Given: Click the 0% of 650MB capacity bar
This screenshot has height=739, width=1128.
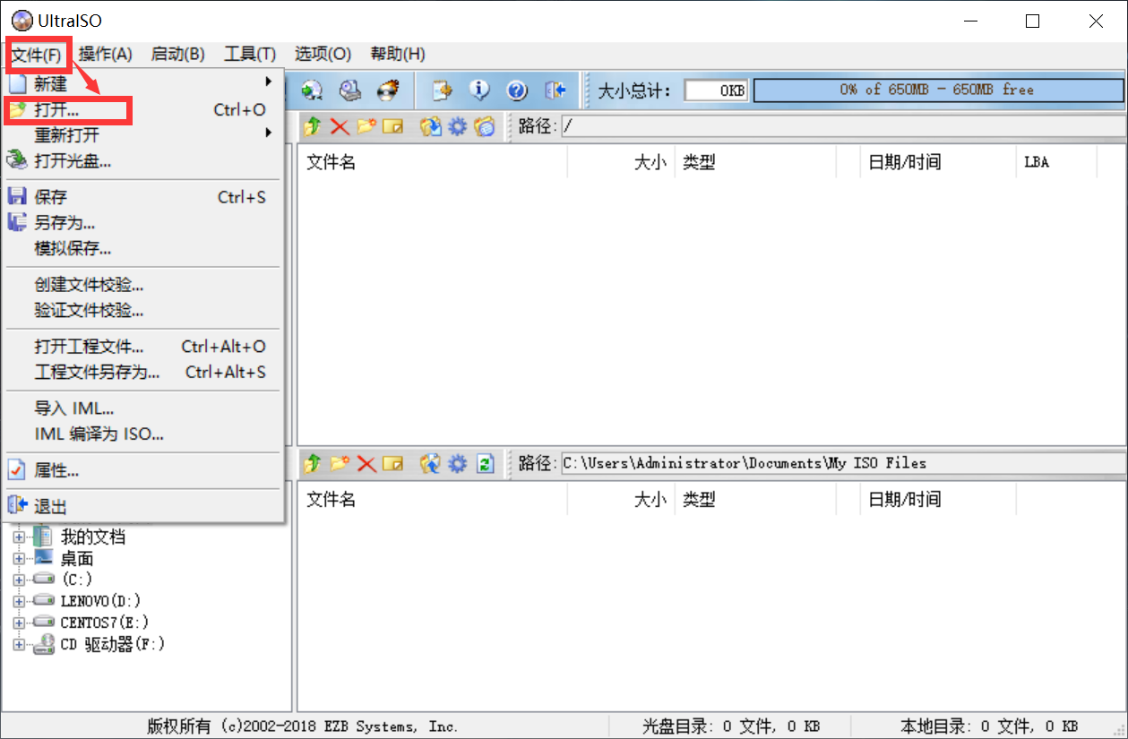Looking at the screenshot, I should coord(937,90).
